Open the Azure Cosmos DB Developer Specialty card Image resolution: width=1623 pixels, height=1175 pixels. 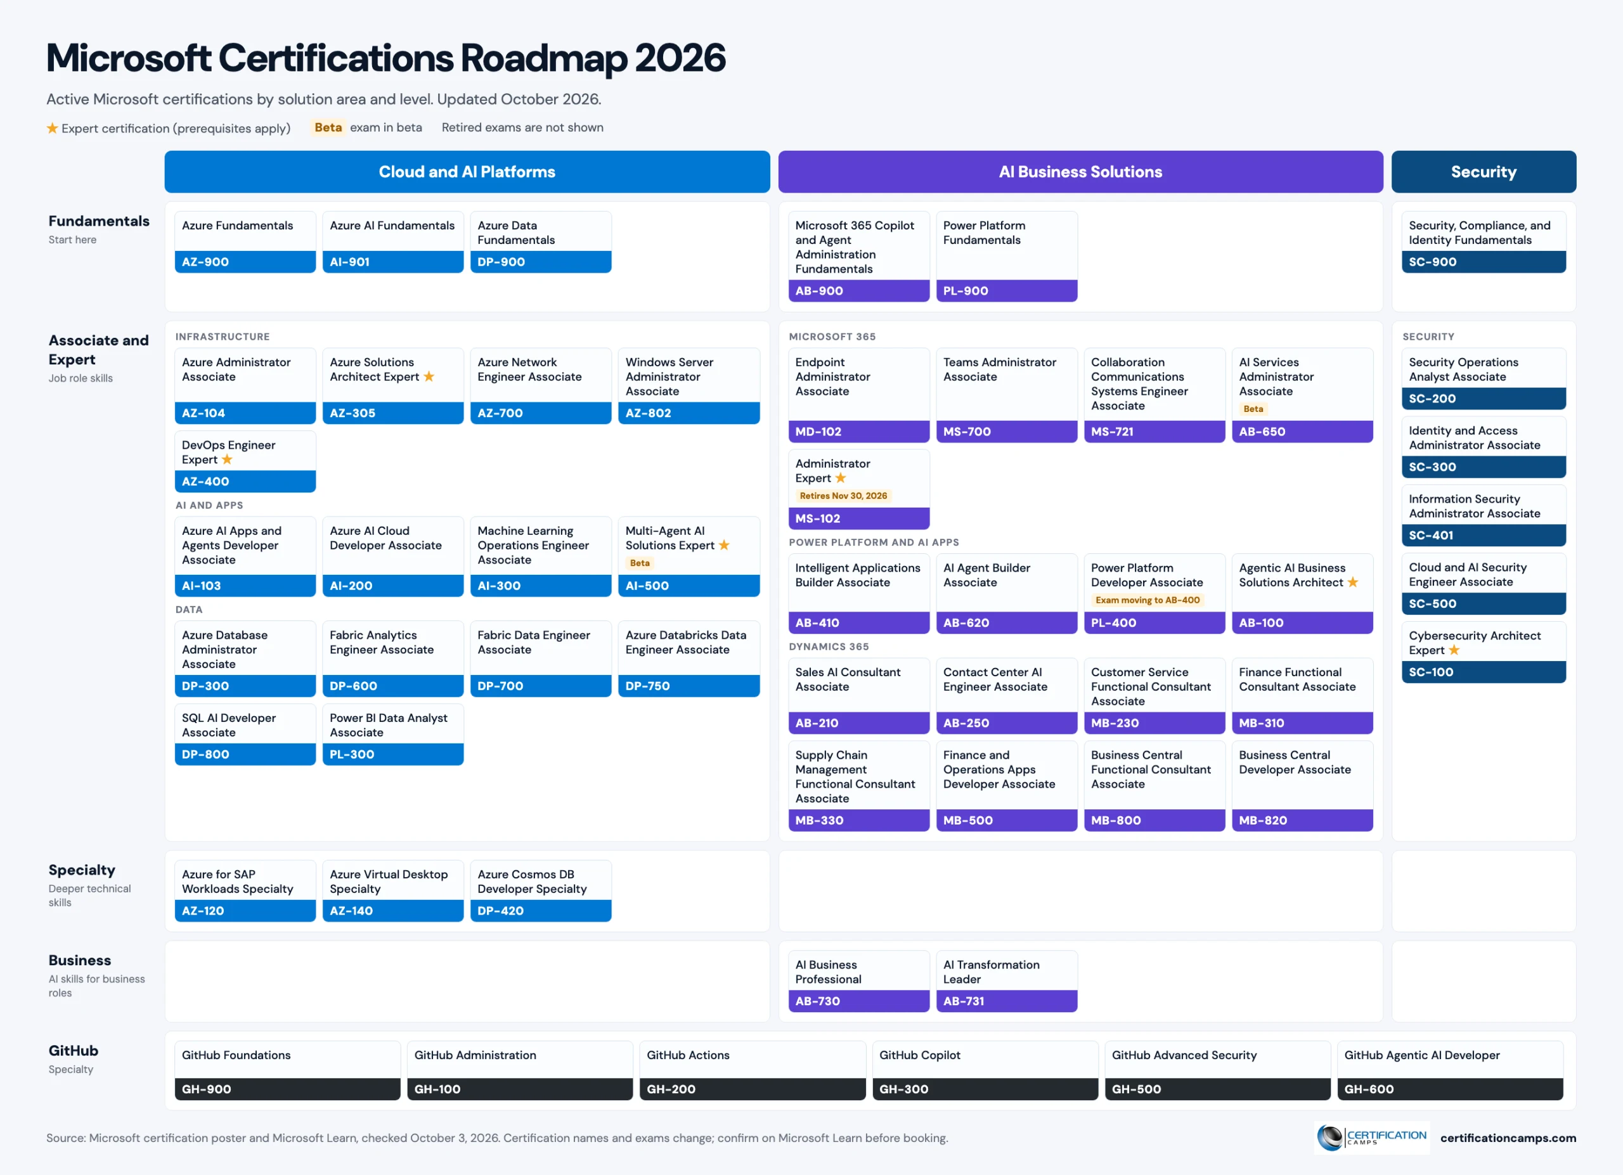(541, 891)
